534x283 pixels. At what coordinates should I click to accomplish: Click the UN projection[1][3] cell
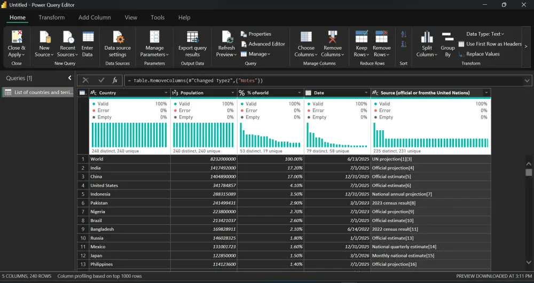click(x=431, y=159)
